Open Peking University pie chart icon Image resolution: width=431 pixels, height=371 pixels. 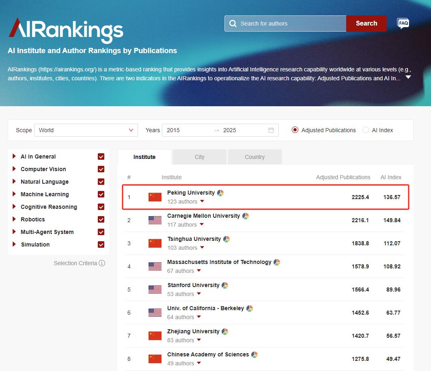point(220,193)
